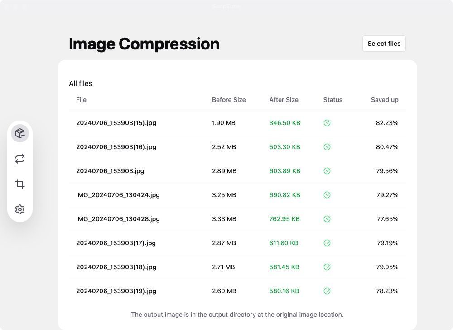
Task: Click the Status column header
Action: pyautogui.click(x=333, y=100)
